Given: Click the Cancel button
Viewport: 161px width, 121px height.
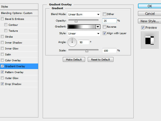Looking at the screenshot, I should [x=150, y=14].
